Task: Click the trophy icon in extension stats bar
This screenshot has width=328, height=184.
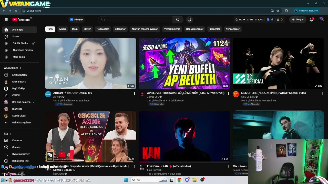Action: pos(278,20)
